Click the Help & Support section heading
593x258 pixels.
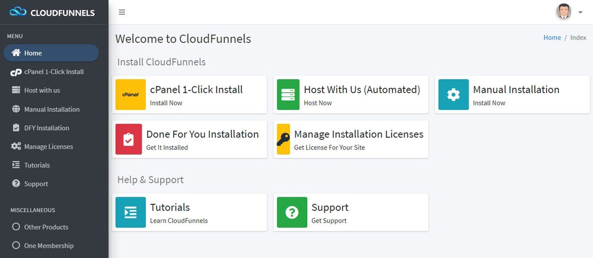[x=151, y=179]
